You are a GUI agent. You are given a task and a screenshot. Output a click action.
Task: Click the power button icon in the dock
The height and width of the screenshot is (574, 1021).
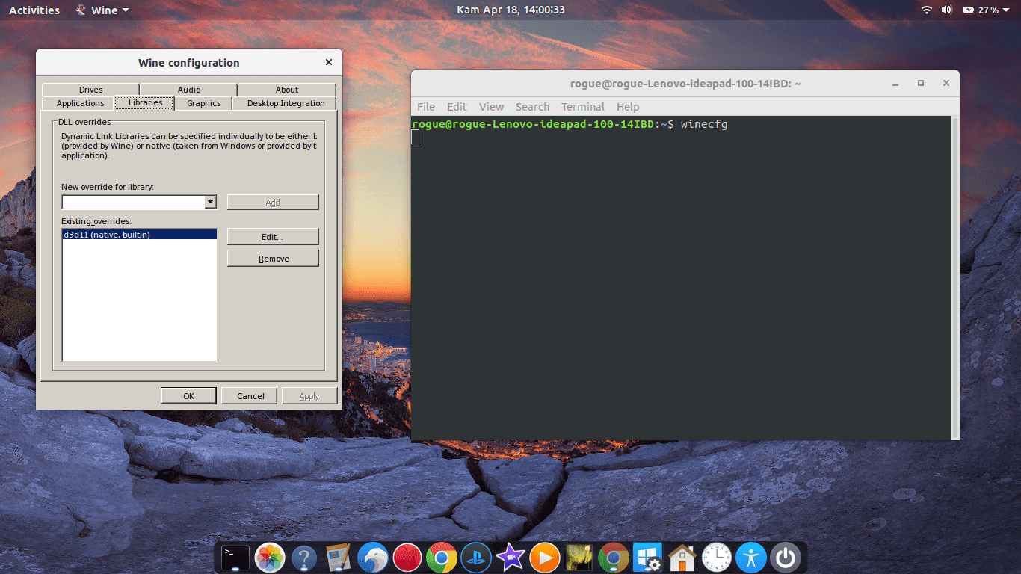[x=784, y=557]
